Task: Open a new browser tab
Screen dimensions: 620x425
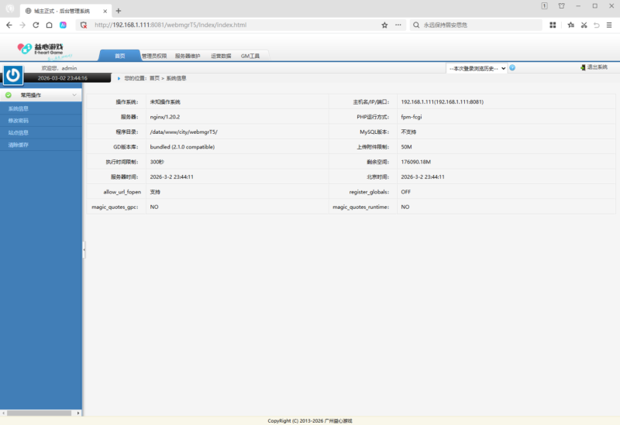Action: pyautogui.click(x=119, y=11)
